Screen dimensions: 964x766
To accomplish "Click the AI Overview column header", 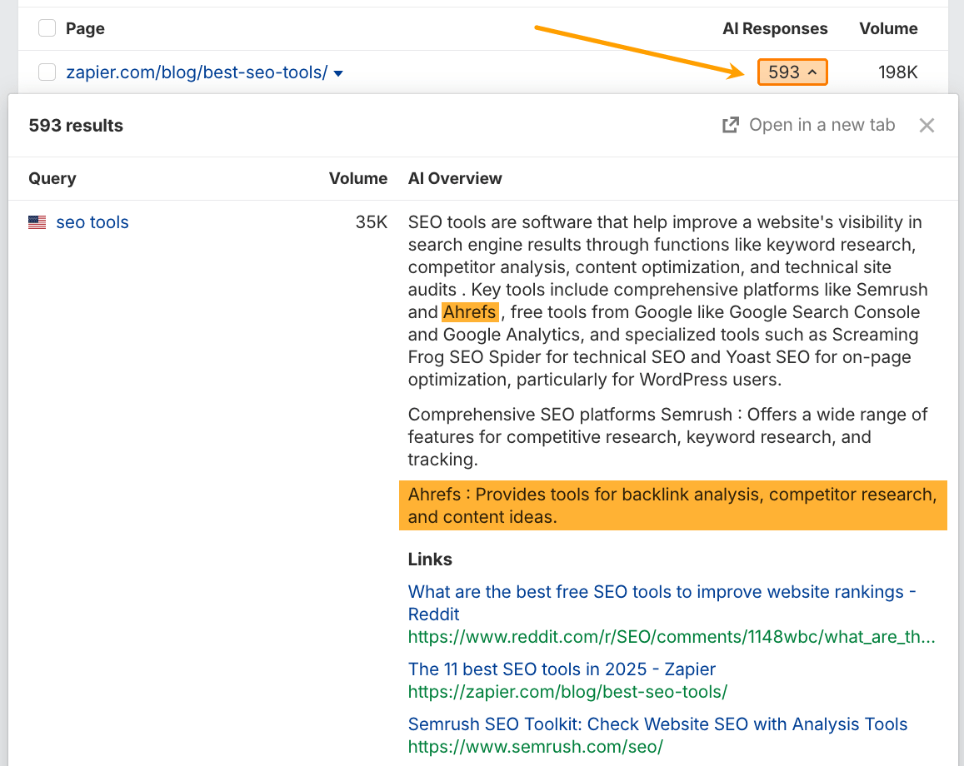I will coord(455,178).
